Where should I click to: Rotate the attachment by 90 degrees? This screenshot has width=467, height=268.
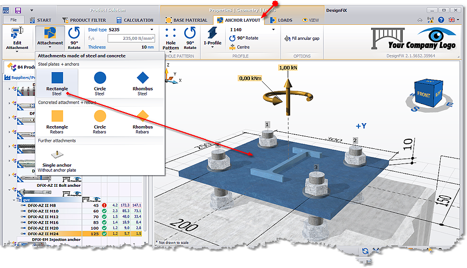click(x=74, y=38)
